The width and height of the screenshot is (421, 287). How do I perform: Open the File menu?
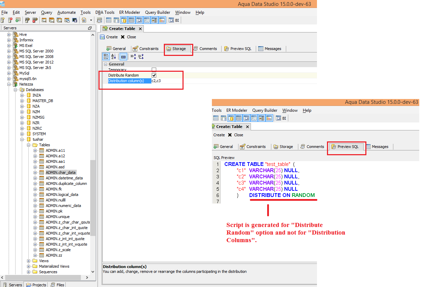pos(4,12)
